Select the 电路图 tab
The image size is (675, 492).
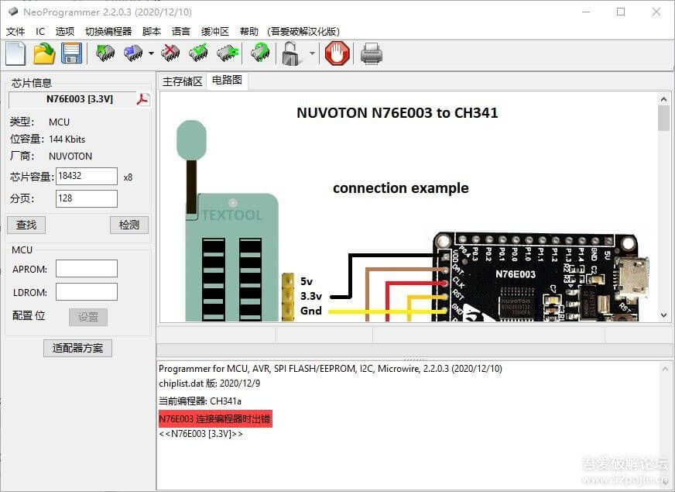[x=227, y=80]
